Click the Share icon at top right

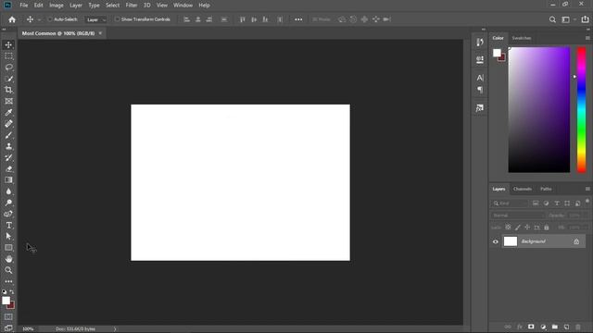point(585,19)
